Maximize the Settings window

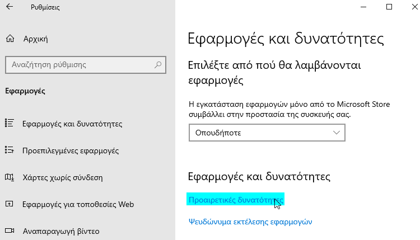click(x=389, y=7)
